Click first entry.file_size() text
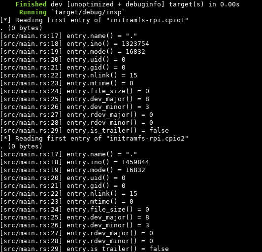This screenshot has width=262, height=252. (99, 91)
